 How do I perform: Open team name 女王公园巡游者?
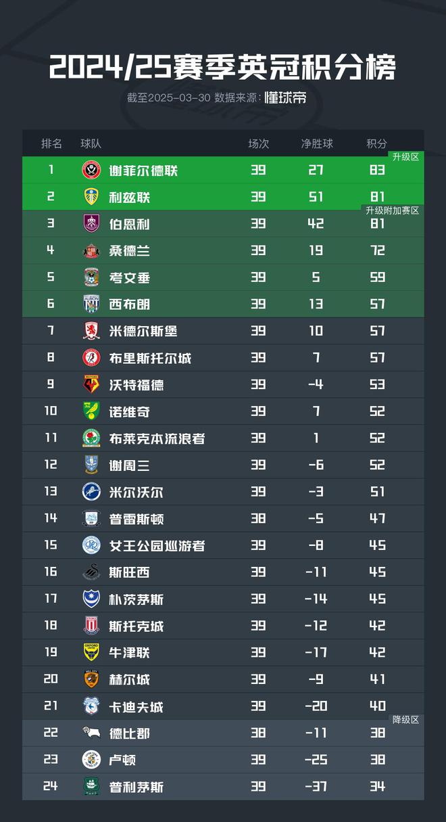pyautogui.click(x=157, y=545)
